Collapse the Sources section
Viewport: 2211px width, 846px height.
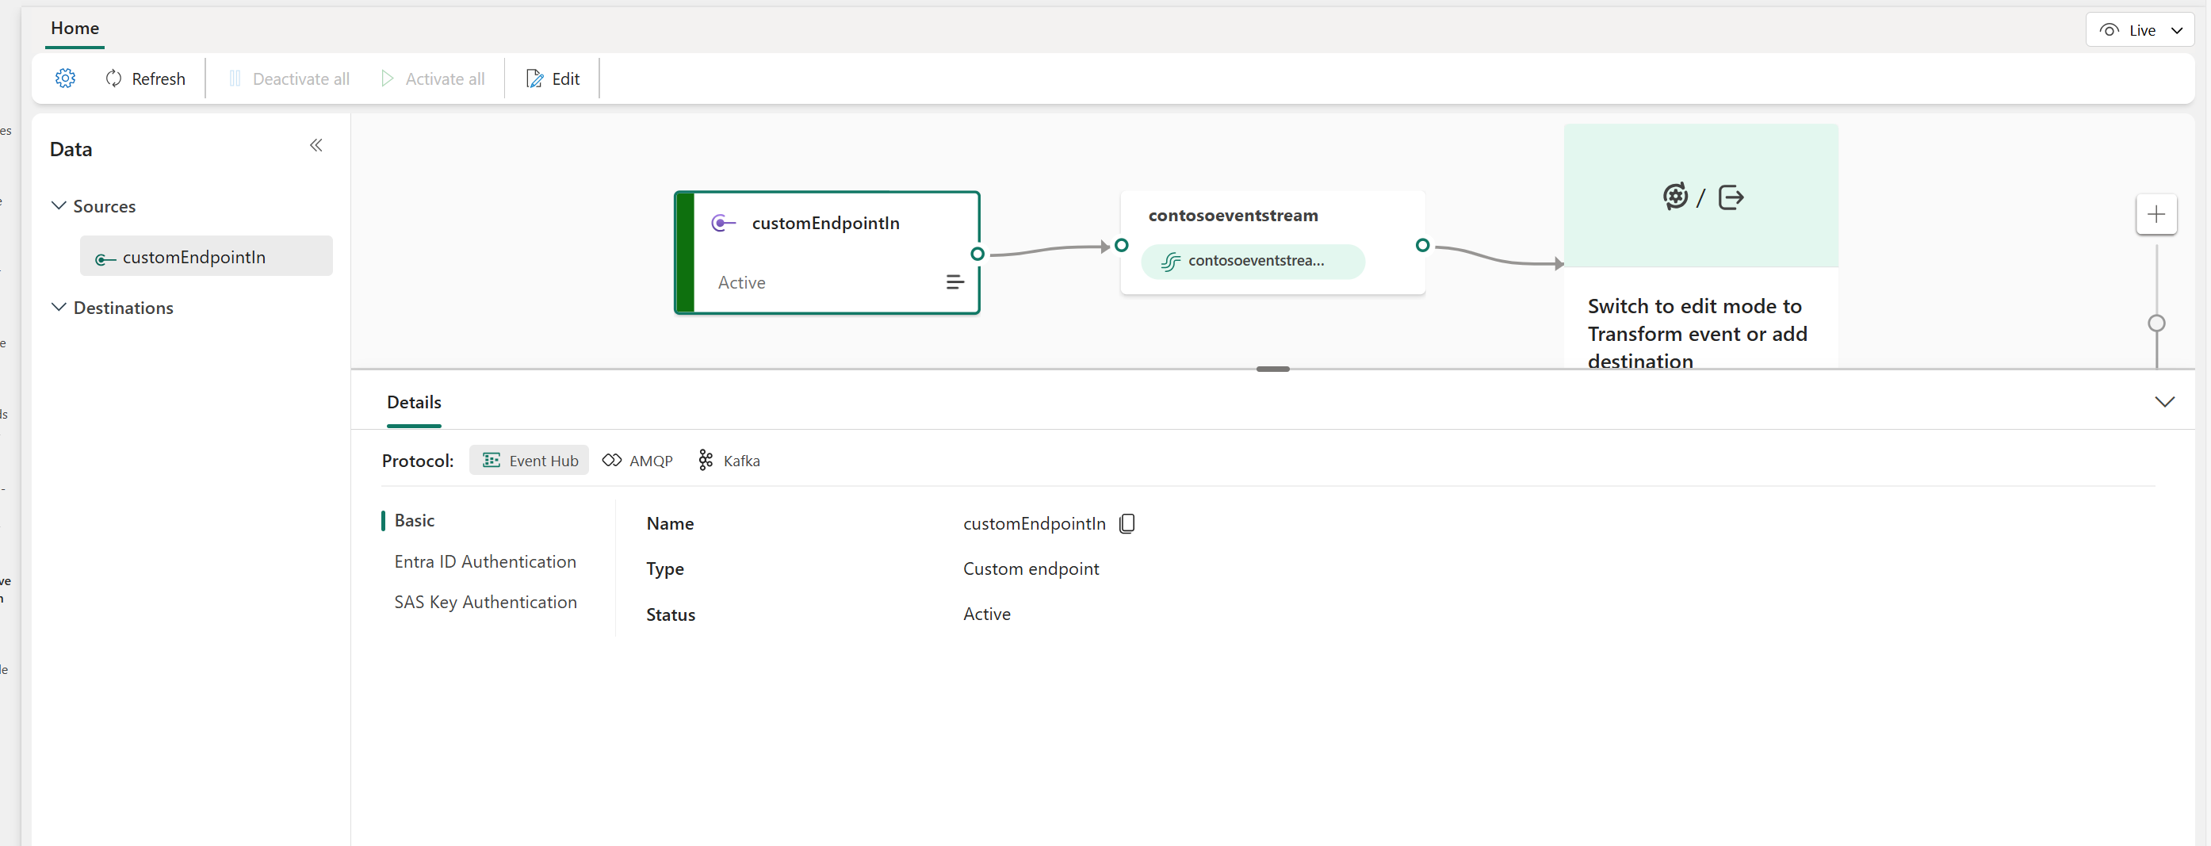58,205
